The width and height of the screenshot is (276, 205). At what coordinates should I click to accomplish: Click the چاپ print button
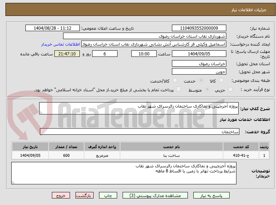click(x=108, y=195)
